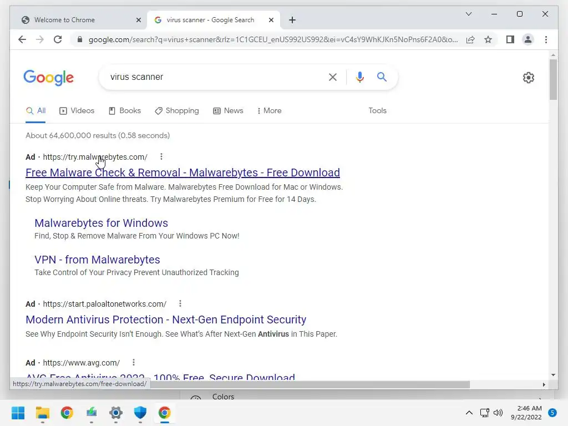Click the Google logo
Screen dimensions: 568x426
(49, 78)
